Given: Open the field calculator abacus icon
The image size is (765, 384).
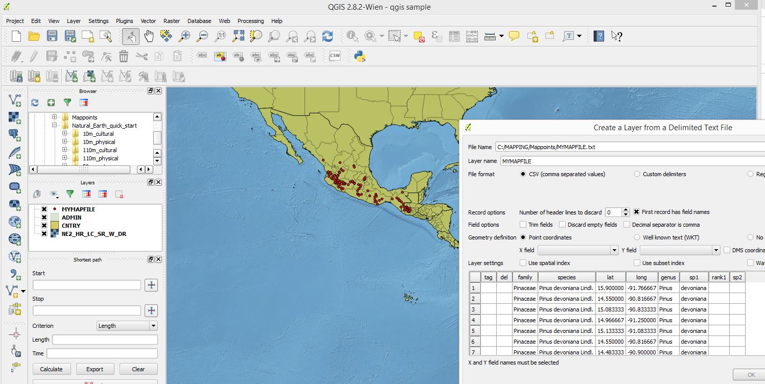Looking at the screenshot, I should point(472,36).
